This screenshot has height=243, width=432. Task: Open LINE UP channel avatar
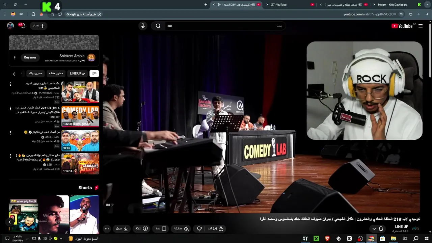[x=415, y=228]
